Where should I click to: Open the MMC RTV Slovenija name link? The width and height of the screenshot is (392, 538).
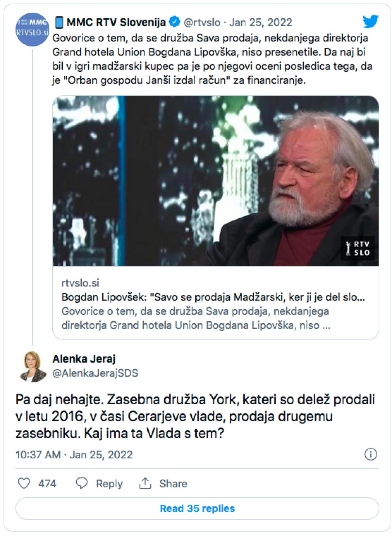[x=116, y=22]
